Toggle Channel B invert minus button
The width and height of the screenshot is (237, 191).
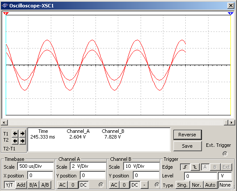(144, 185)
